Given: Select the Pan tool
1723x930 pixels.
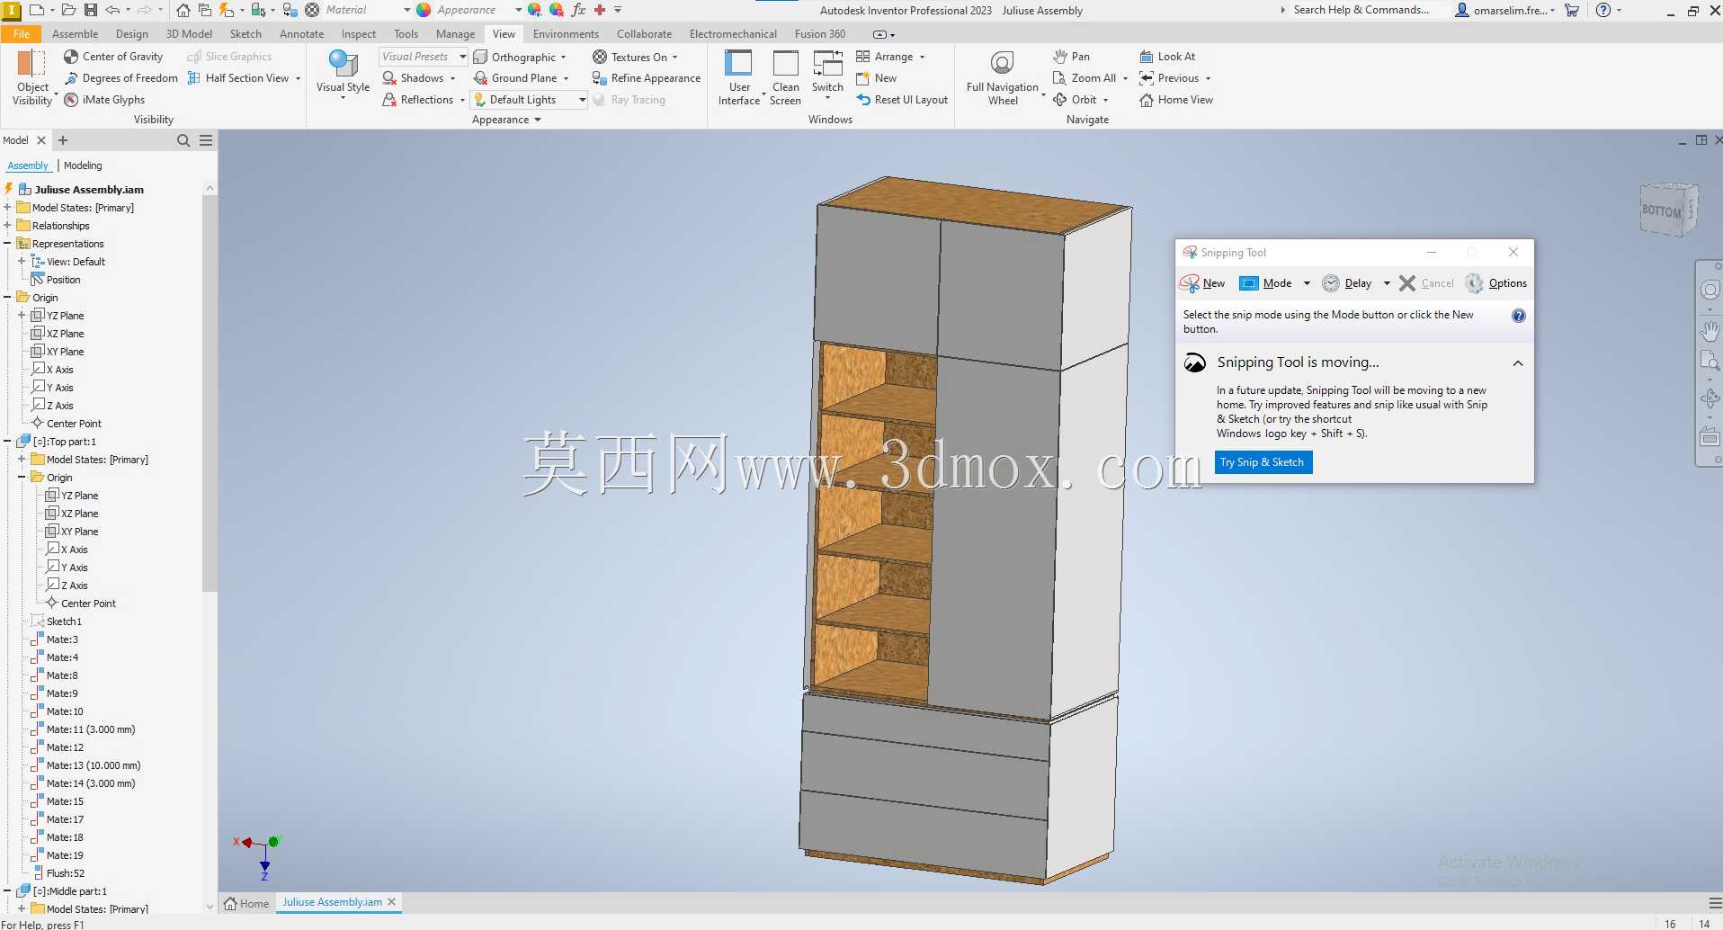Looking at the screenshot, I should pos(1071,57).
